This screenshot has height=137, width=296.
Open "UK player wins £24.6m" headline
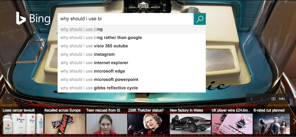pos(230,110)
